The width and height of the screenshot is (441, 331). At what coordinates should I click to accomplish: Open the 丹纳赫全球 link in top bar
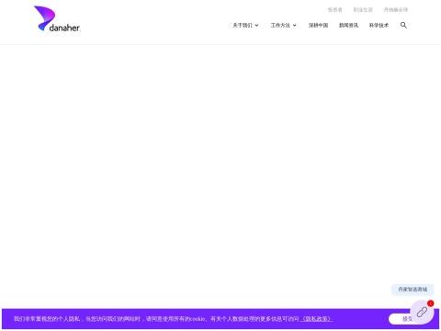(x=396, y=10)
